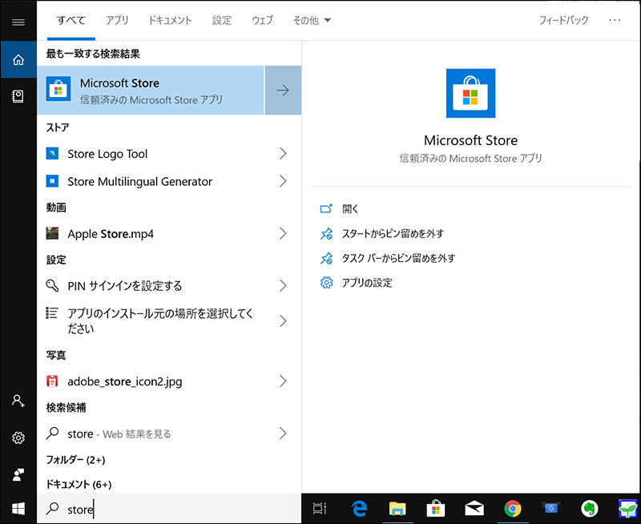Open Evernote from the taskbar
This screenshot has width=641, height=524.
590,509
